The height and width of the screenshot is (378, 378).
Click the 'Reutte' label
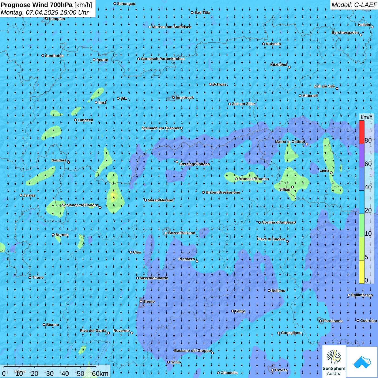click(x=102, y=60)
